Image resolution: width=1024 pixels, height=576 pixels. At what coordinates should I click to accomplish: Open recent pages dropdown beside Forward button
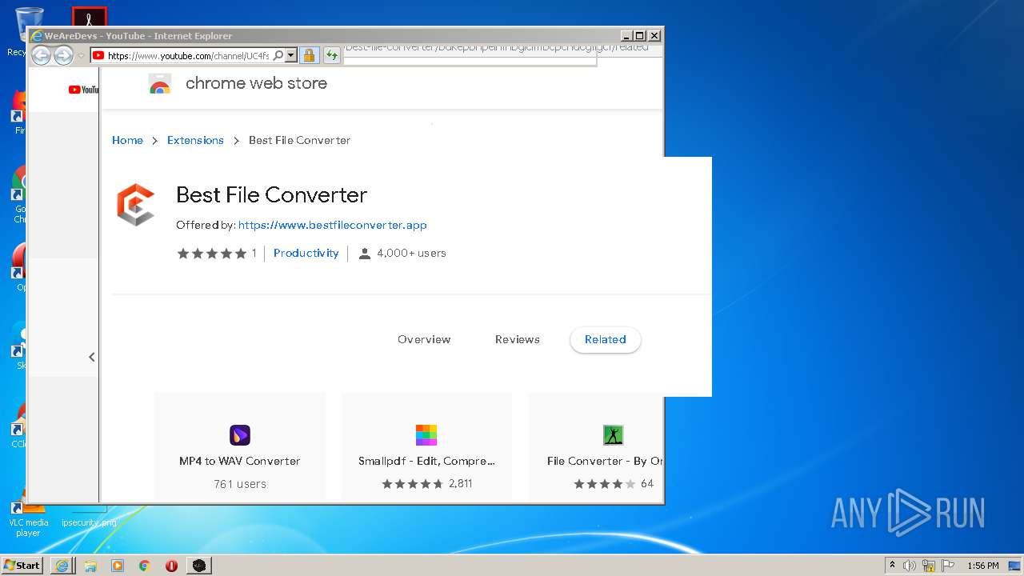click(81, 56)
